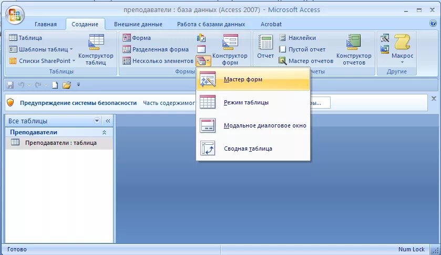441x255 pixels.
Task: Click the round Office button
Action: pos(15,15)
